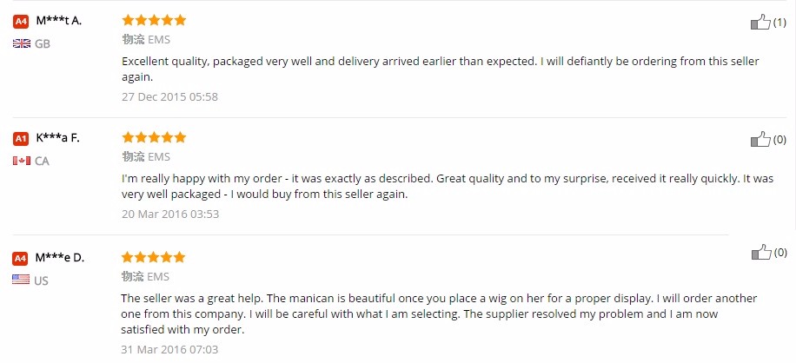796x363 pixels.
Task: Click the GB flag icon
Action: (22, 43)
